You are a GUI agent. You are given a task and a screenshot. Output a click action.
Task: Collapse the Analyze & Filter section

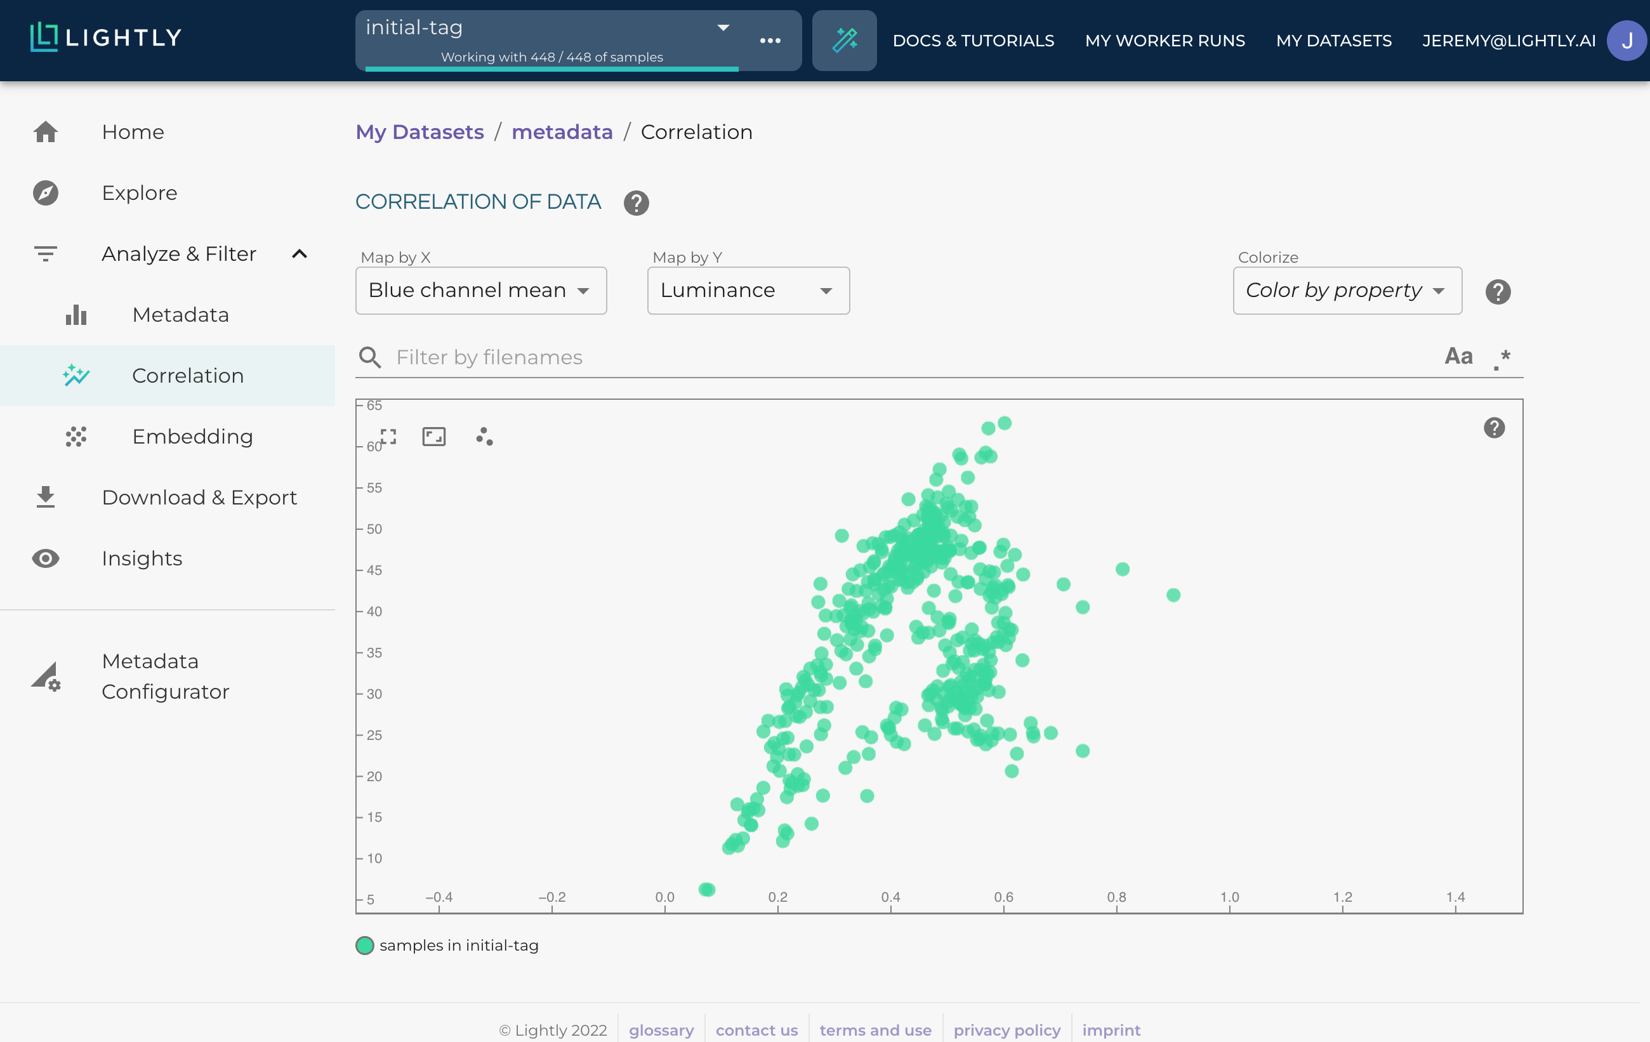300,254
